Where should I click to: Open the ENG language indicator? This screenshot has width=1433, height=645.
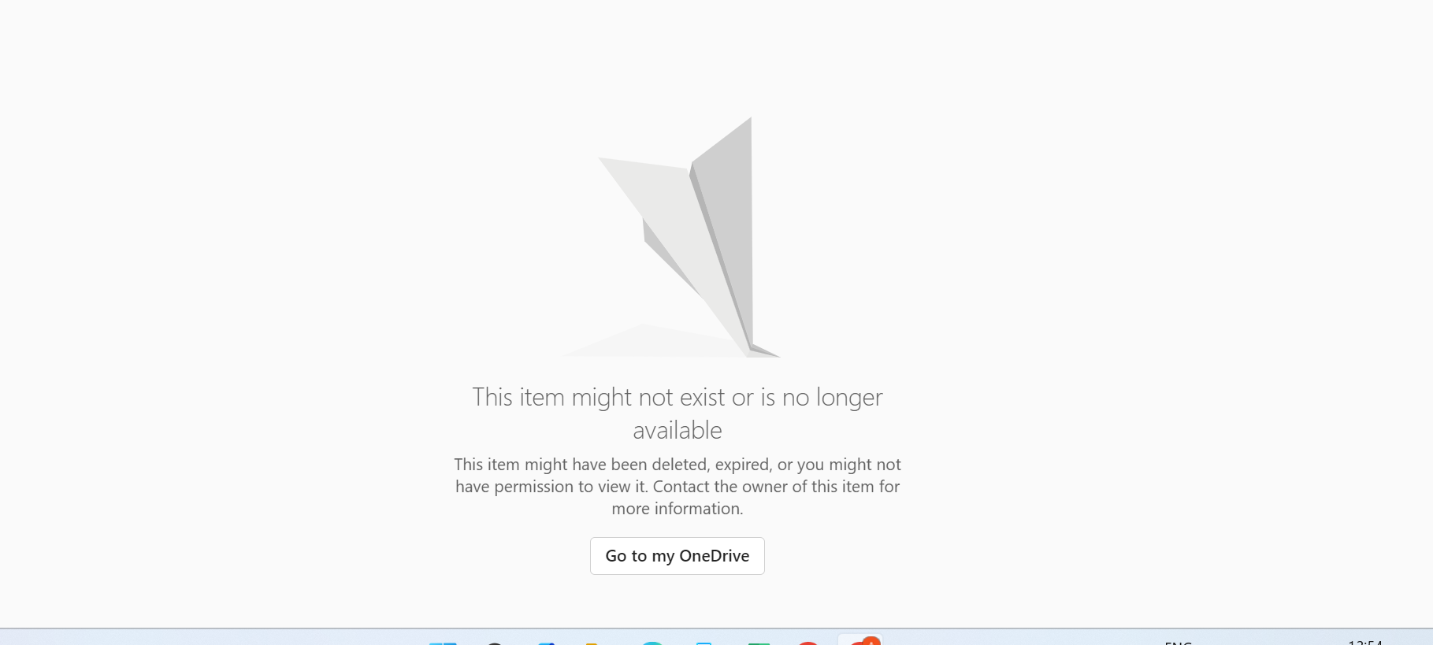click(1179, 643)
